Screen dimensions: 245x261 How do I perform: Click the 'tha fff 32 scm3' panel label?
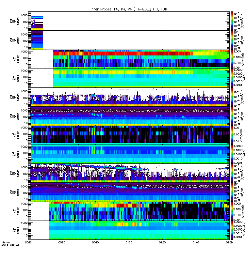point(14,40)
